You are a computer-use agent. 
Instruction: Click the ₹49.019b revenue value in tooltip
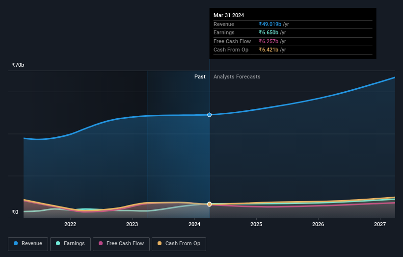(x=270, y=24)
